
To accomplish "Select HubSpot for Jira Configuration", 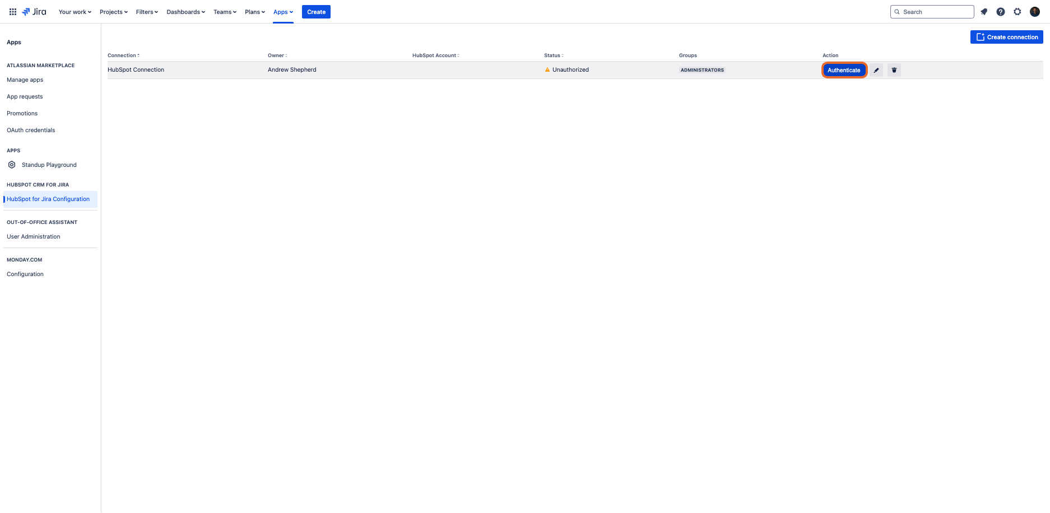I will [x=50, y=199].
